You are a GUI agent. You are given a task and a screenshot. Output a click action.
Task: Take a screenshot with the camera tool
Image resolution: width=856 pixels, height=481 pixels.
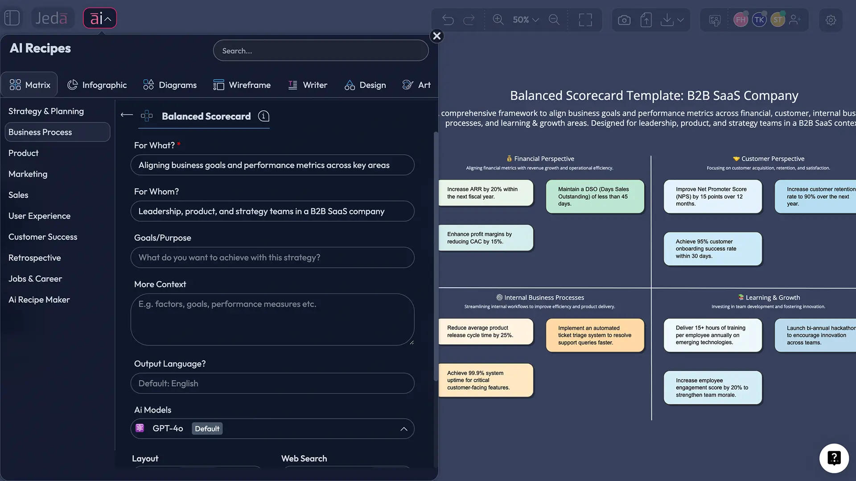624,20
